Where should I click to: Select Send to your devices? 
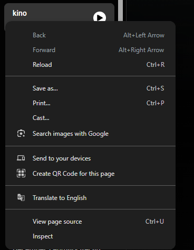(90, 158)
